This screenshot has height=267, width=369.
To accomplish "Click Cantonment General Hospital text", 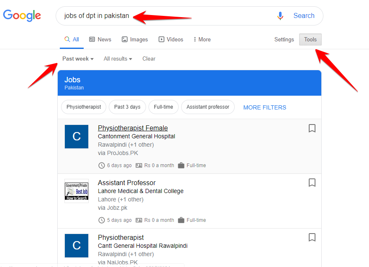I will point(136,136).
